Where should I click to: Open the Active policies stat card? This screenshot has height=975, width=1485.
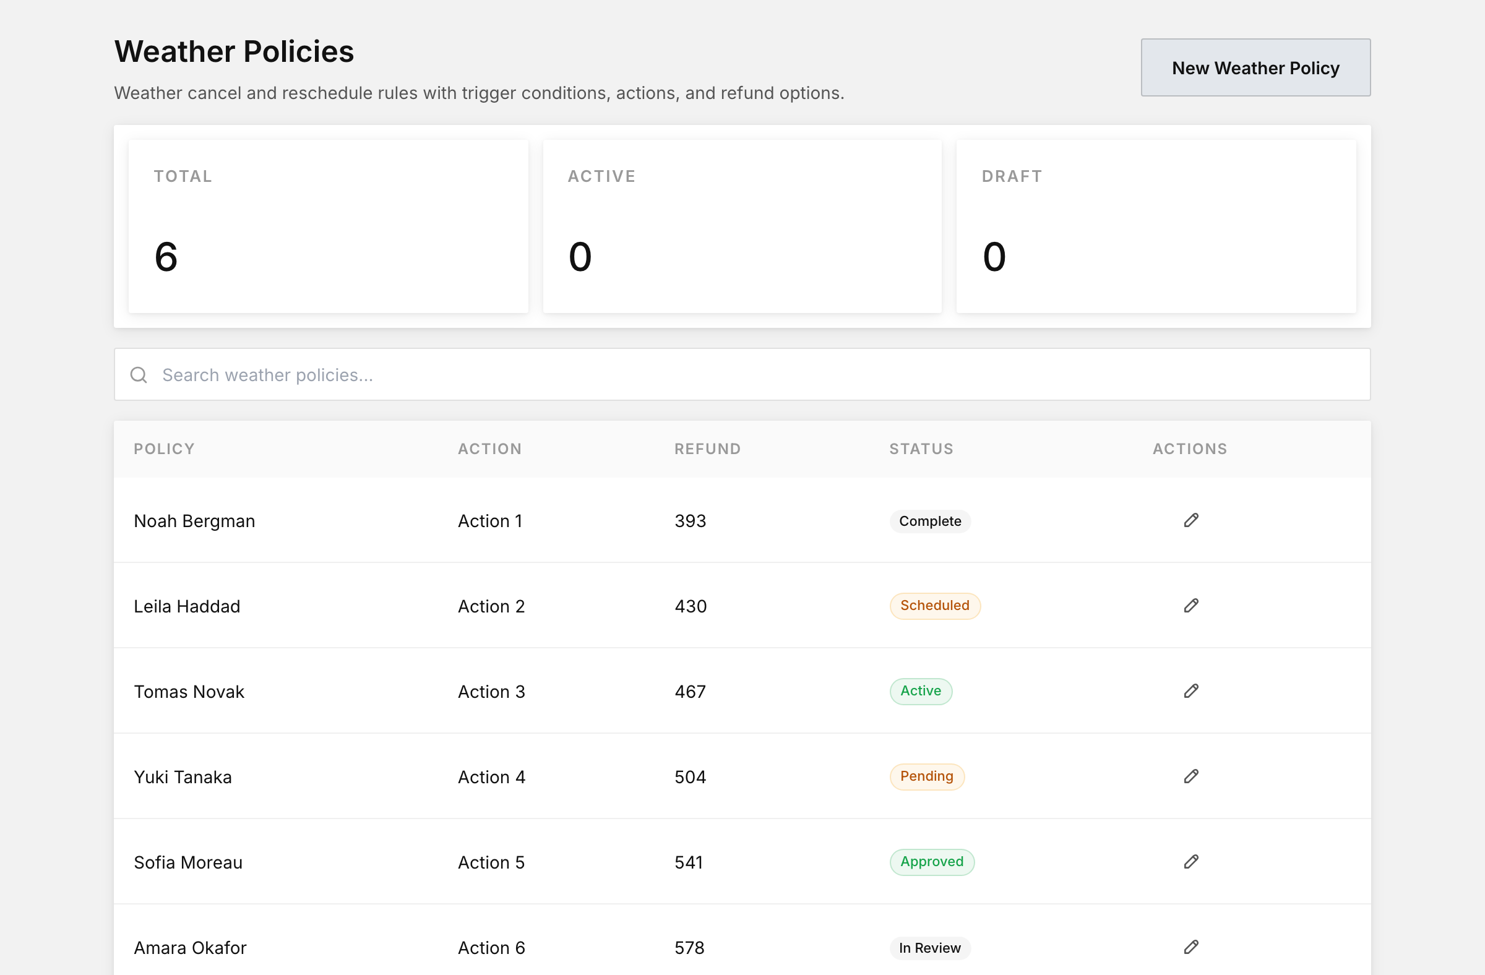[x=742, y=226]
